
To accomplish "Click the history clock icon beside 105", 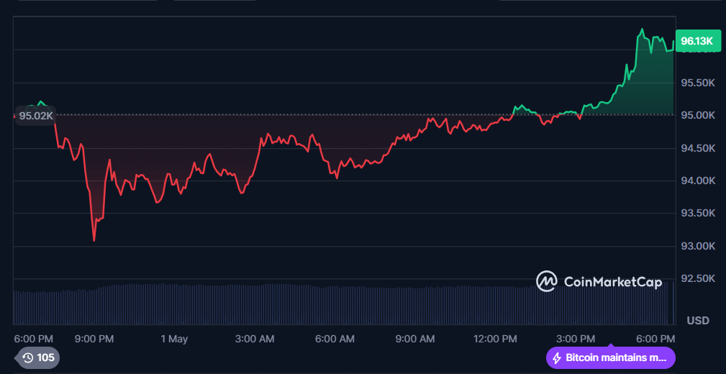I will [27, 357].
